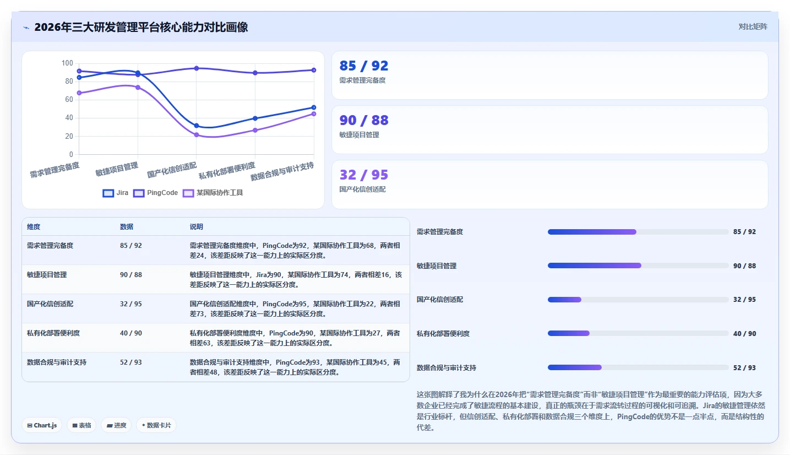
Task: Click the lightning icon beside the title
Action: coord(26,28)
